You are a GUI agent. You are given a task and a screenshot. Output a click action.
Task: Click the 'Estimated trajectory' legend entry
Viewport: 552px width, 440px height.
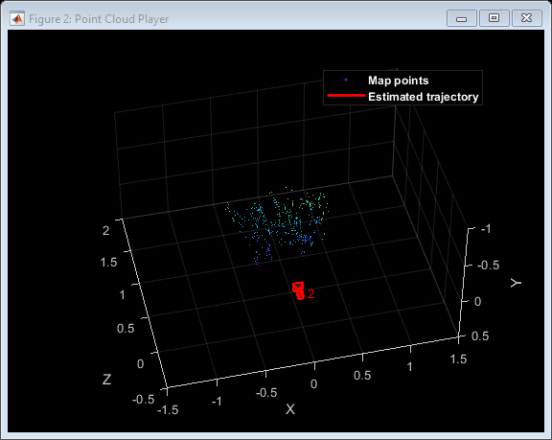point(424,97)
